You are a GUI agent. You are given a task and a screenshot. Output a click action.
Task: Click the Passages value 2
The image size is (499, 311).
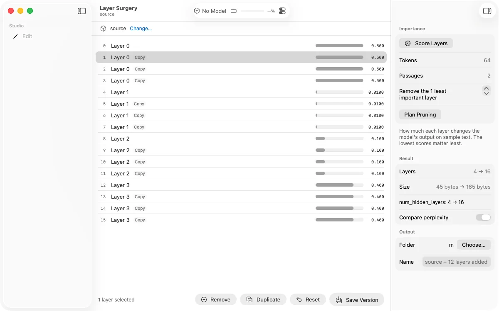pyautogui.click(x=489, y=75)
